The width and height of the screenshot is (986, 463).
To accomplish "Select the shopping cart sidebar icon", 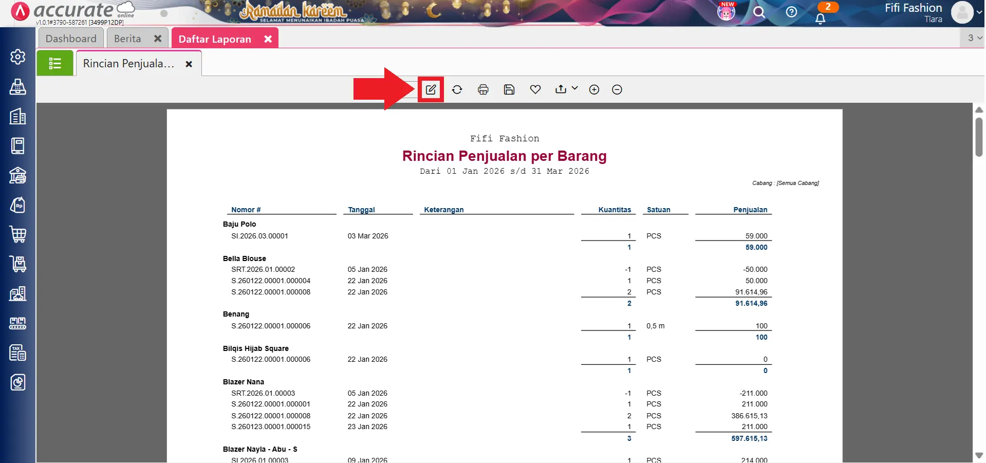I will point(18,235).
